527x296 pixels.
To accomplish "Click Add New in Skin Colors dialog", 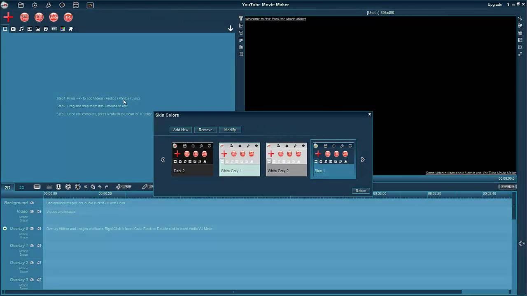I will coord(181,130).
